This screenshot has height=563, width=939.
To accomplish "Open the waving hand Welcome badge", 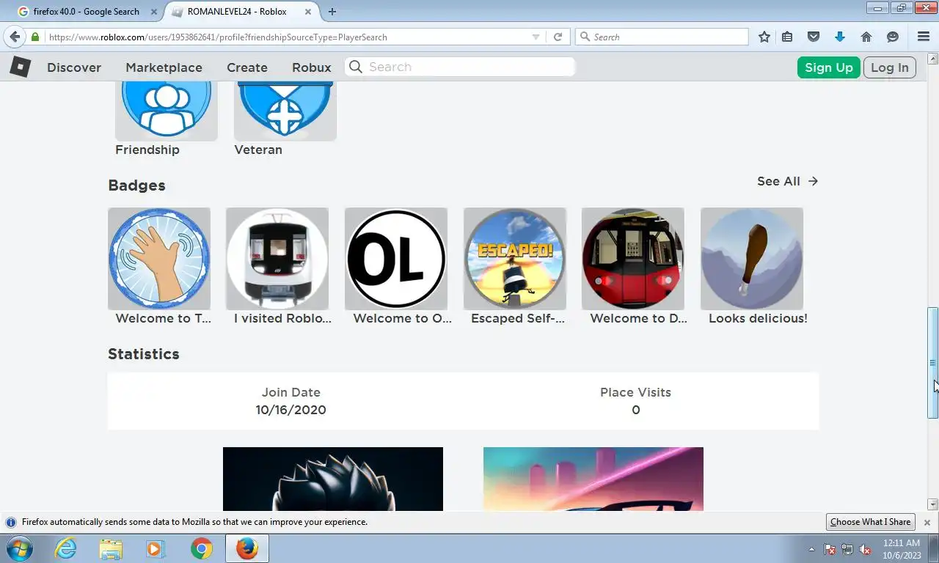I will click(159, 259).
